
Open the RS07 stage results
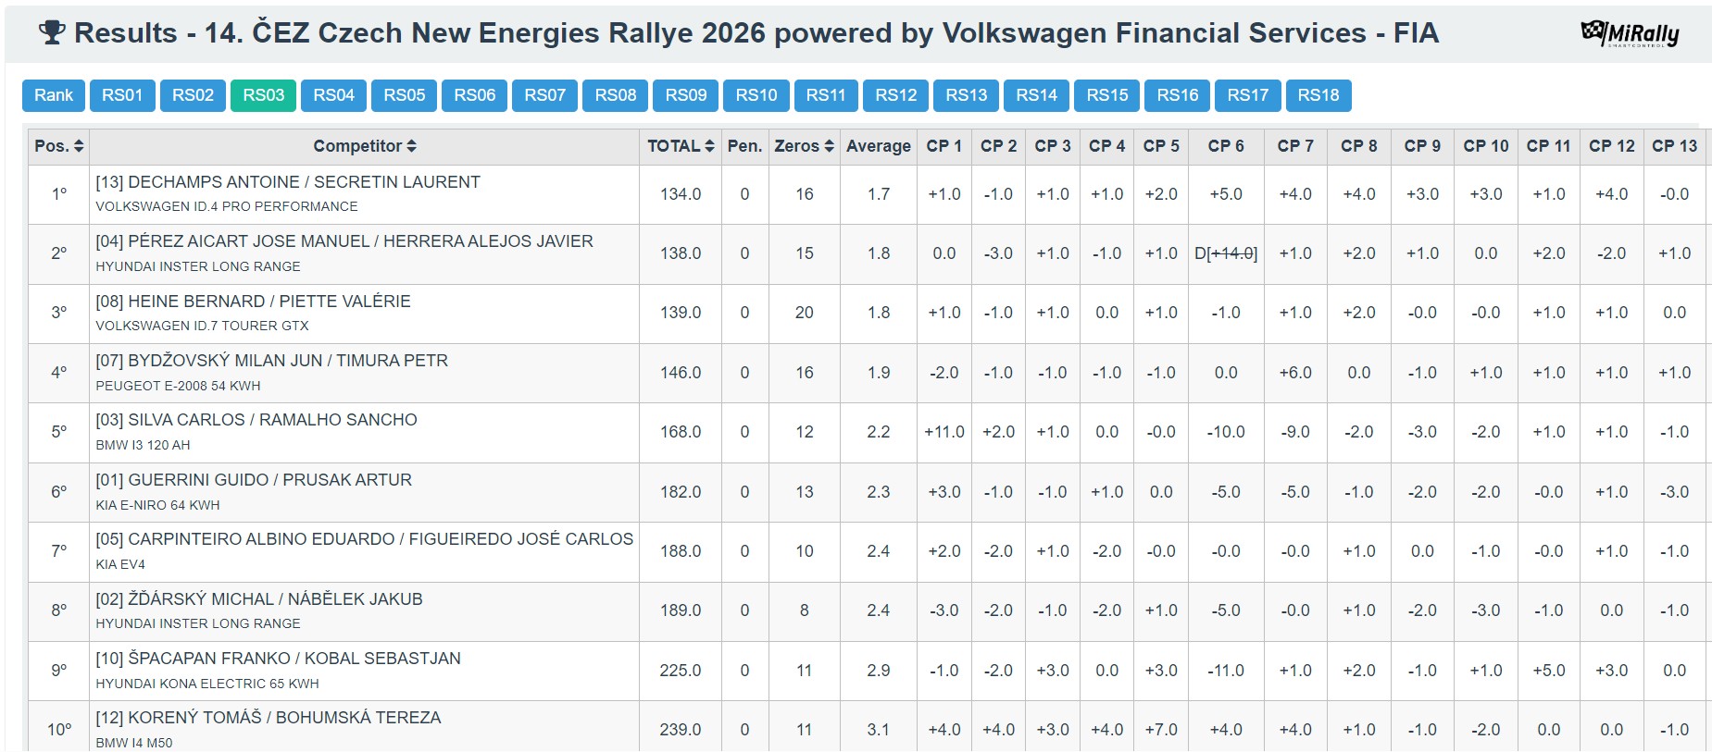coord(544,95)
